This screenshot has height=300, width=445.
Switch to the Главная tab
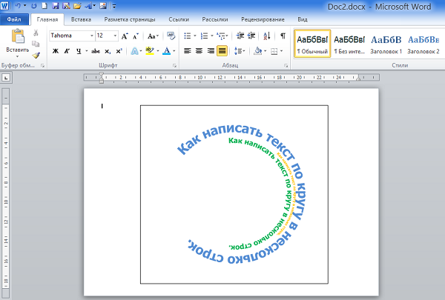coord(47,19)
